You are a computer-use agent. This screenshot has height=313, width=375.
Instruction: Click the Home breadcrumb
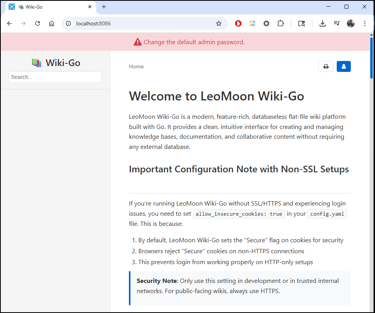click(136, 66)
